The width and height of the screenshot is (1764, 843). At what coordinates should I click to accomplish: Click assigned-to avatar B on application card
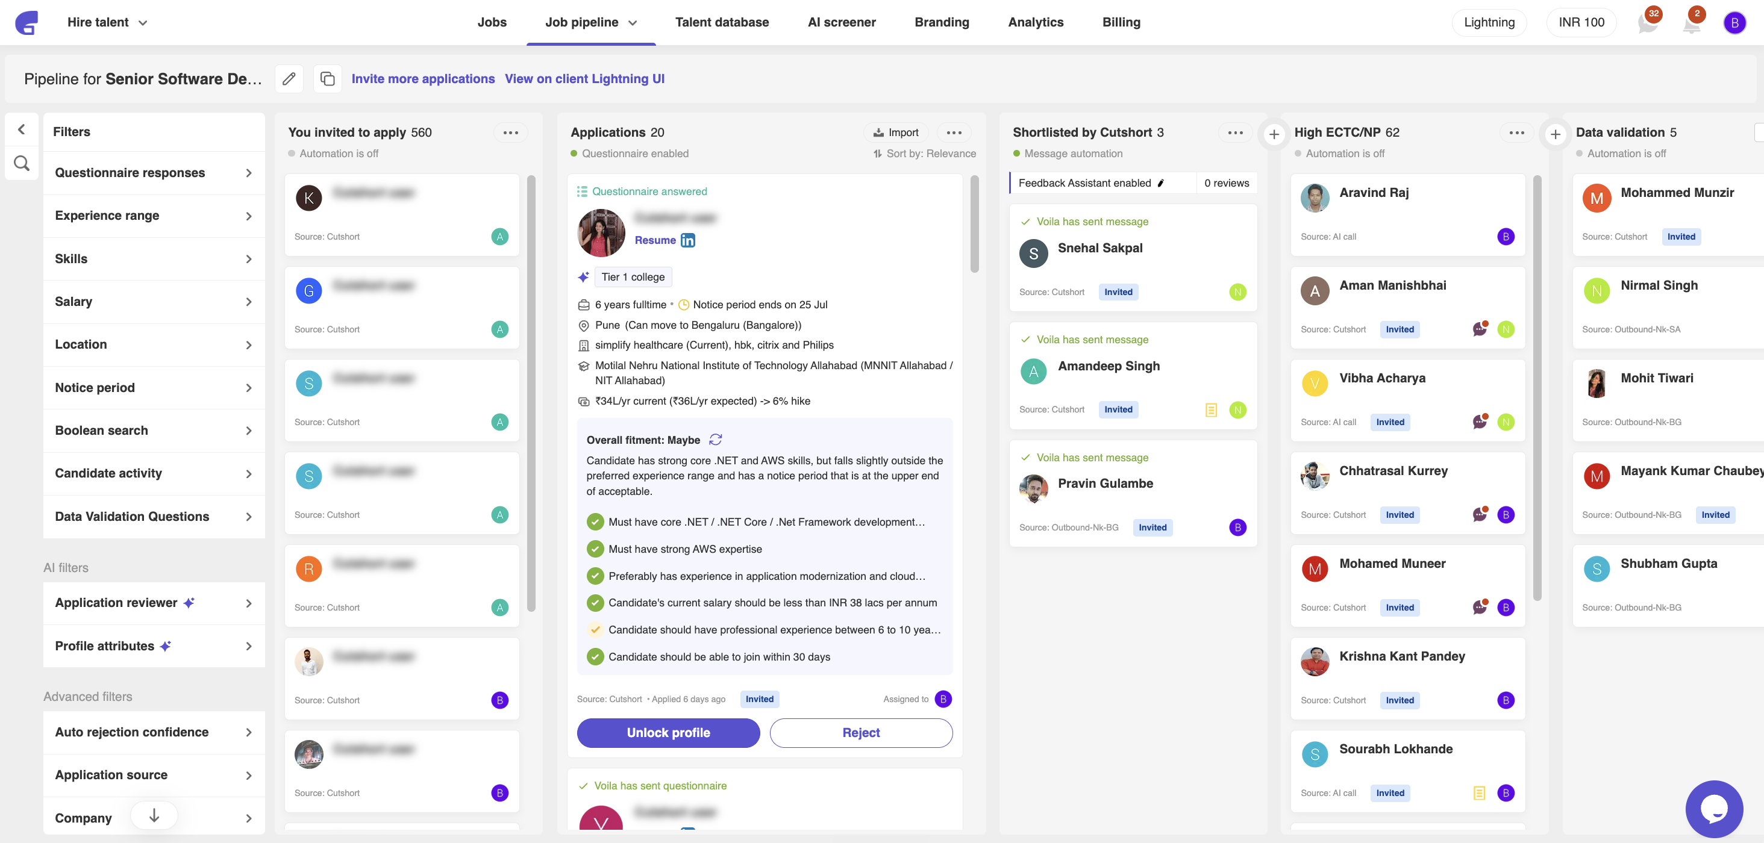(943, 698)
